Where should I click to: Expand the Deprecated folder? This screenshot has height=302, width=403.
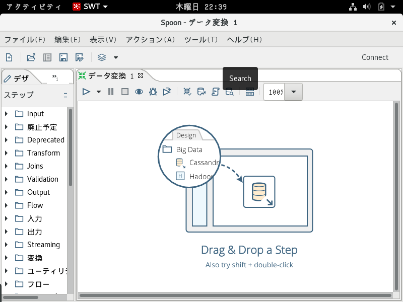coord(7,140)
